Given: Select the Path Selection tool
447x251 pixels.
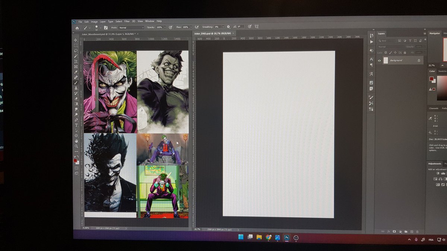Looking at the screenshot, I should click(76, 131).
